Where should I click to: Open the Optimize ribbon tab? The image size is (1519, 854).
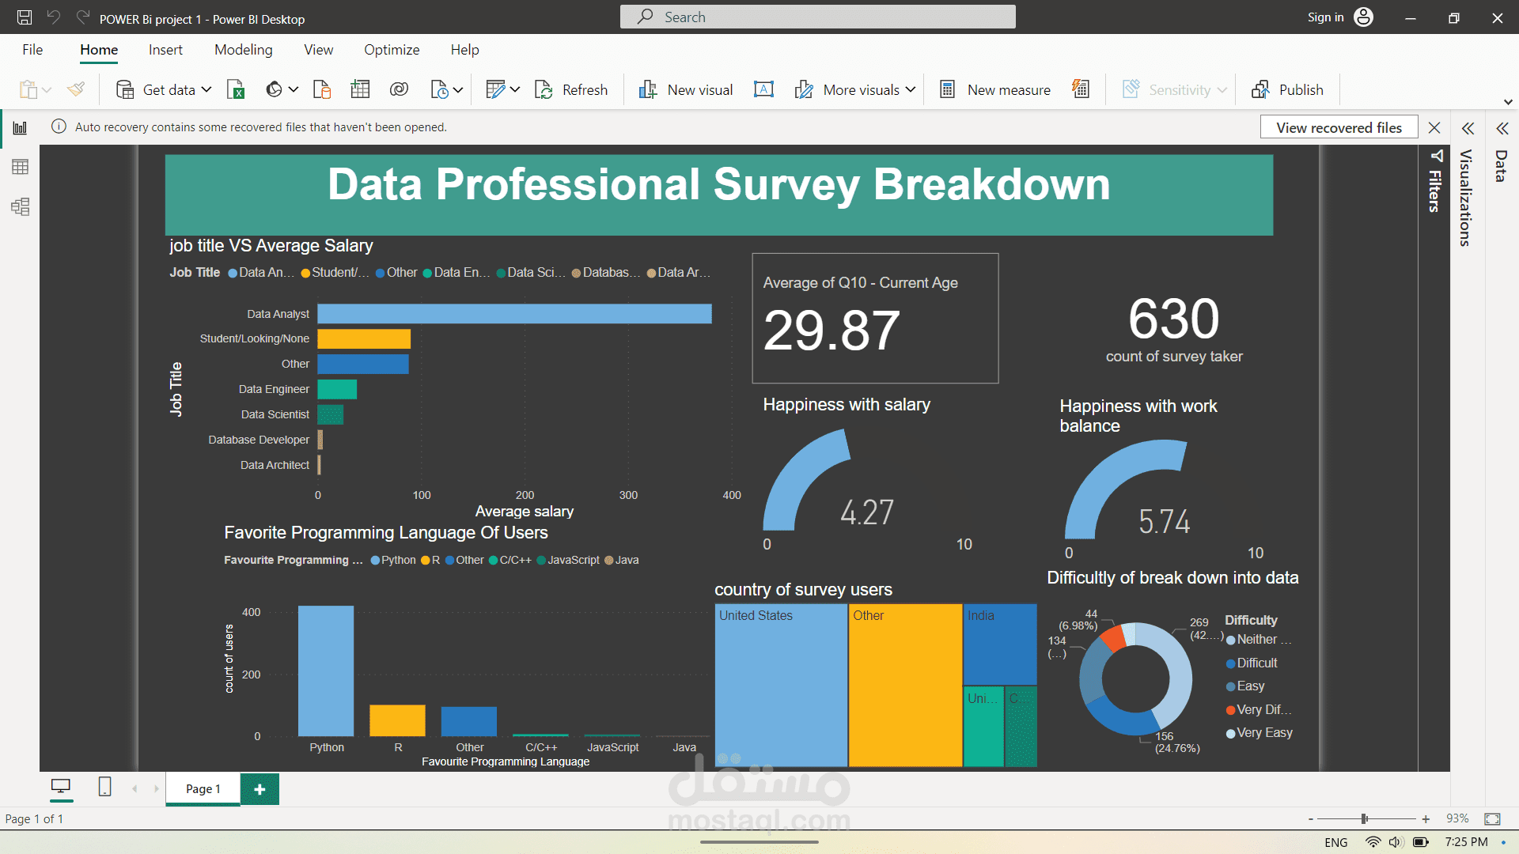(x=392, y=50)
